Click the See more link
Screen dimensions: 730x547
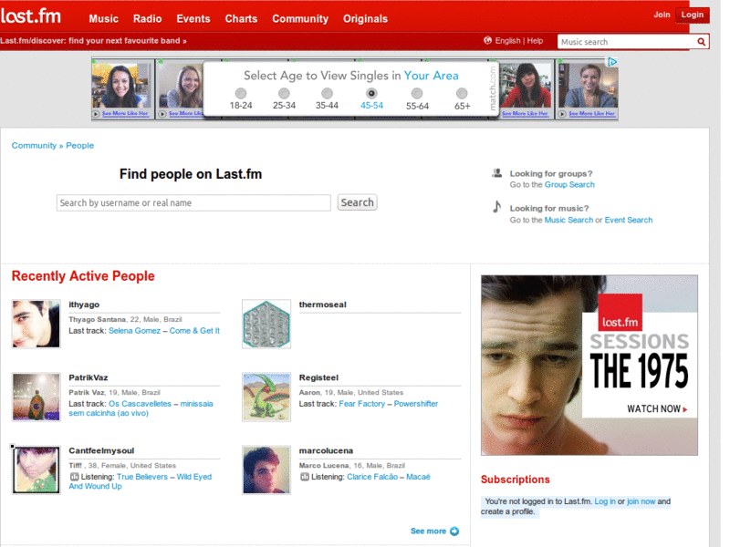pyautogui.click(x=428, y=532)
